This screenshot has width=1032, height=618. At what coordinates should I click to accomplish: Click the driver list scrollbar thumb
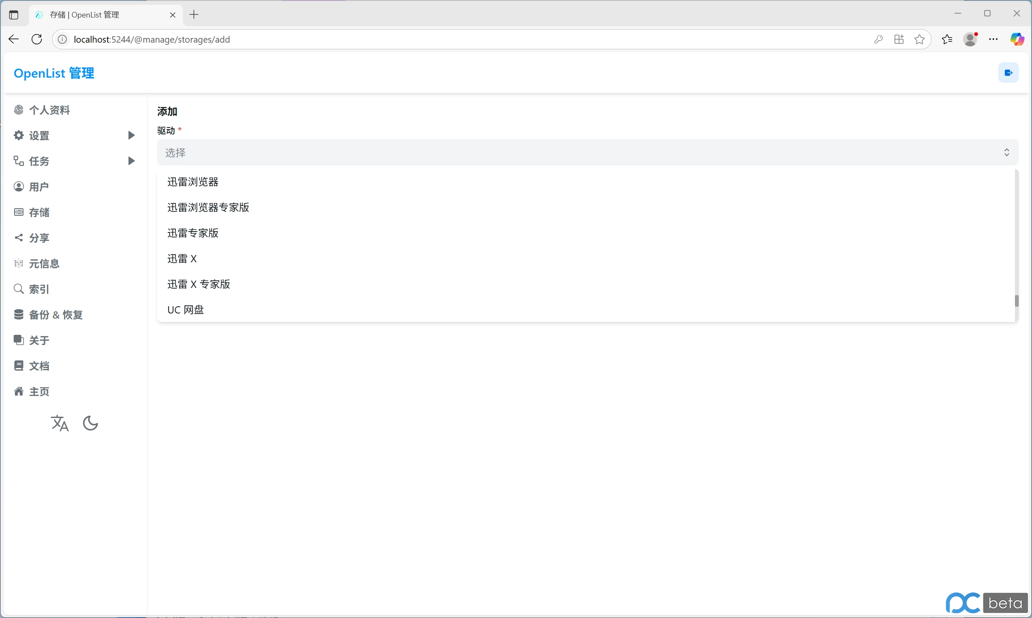point(1017,301)
